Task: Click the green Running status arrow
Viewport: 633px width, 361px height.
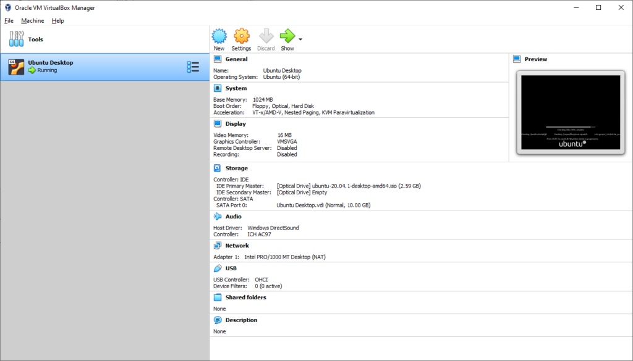Action: pyautogui.click(x=32, y=70)
